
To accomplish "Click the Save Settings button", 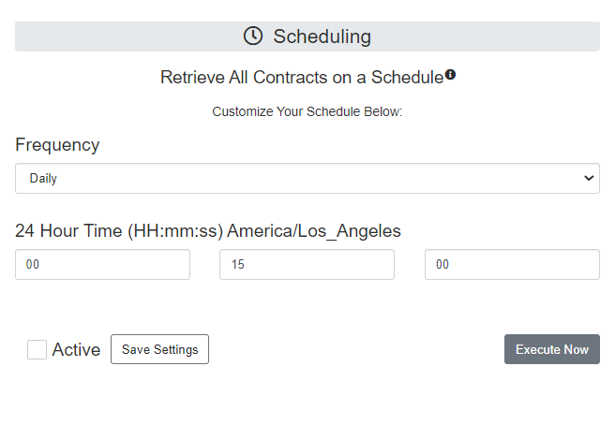I will (159, 349).
